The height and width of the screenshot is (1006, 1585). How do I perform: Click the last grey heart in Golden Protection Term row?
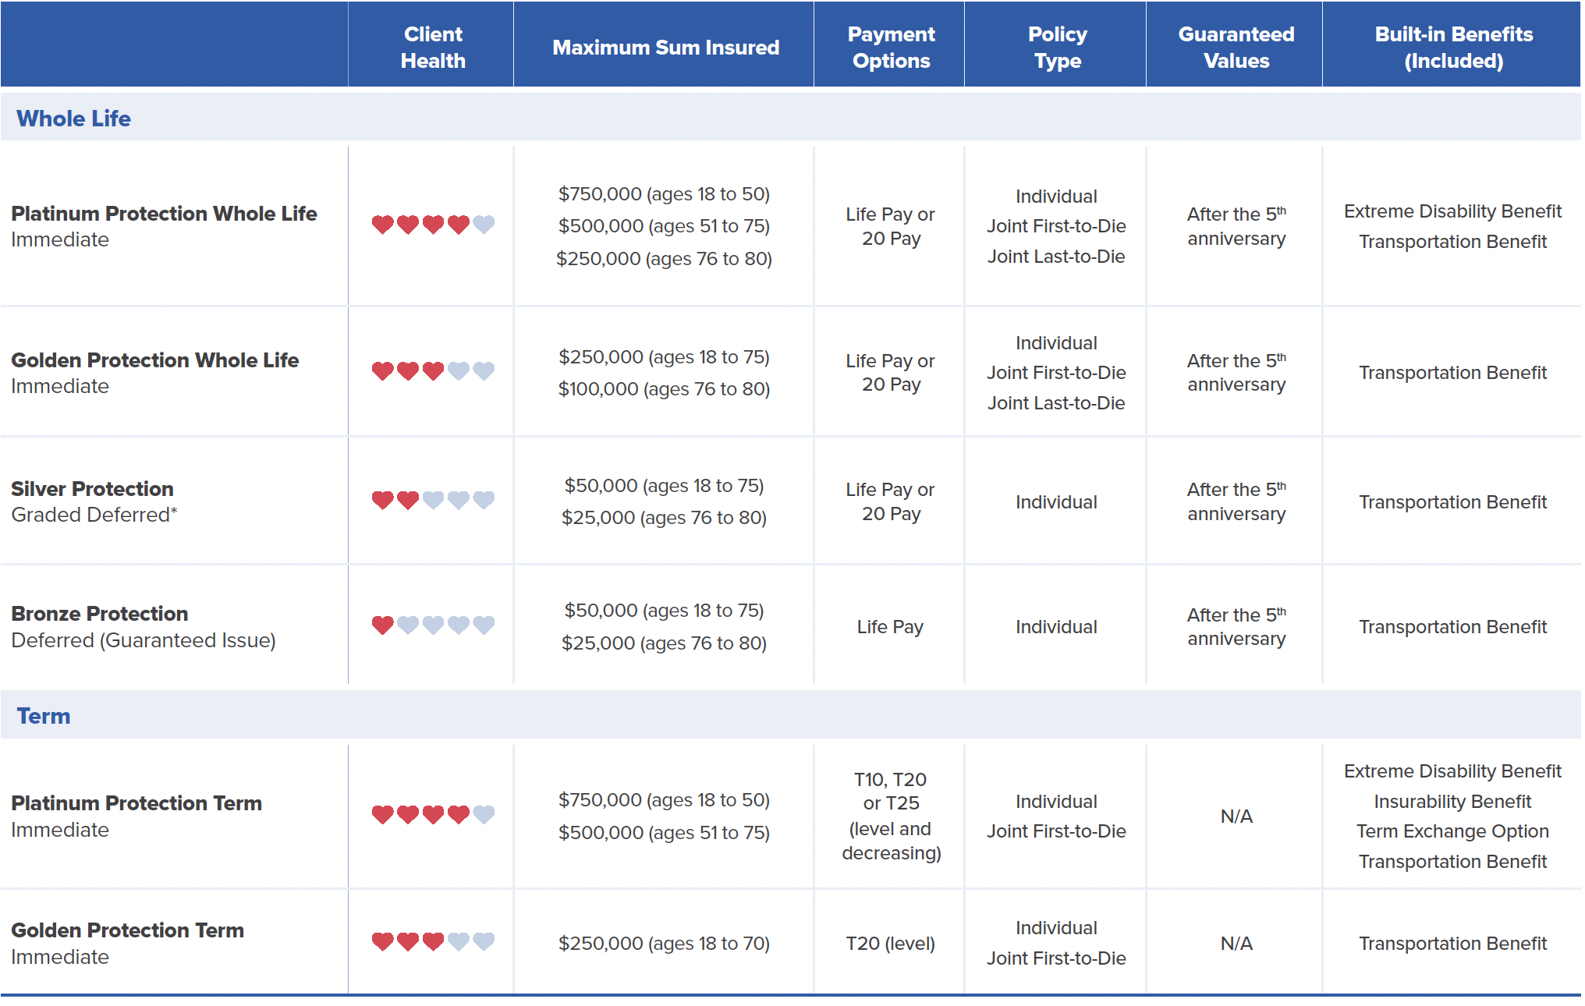(484, 941)
